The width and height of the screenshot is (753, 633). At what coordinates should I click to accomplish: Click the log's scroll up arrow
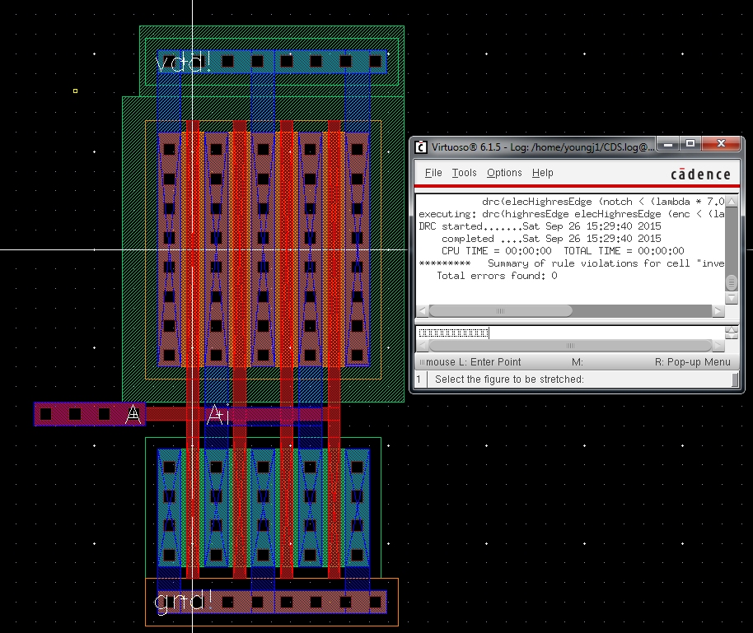pyautogui.click(x=731, y=200)
